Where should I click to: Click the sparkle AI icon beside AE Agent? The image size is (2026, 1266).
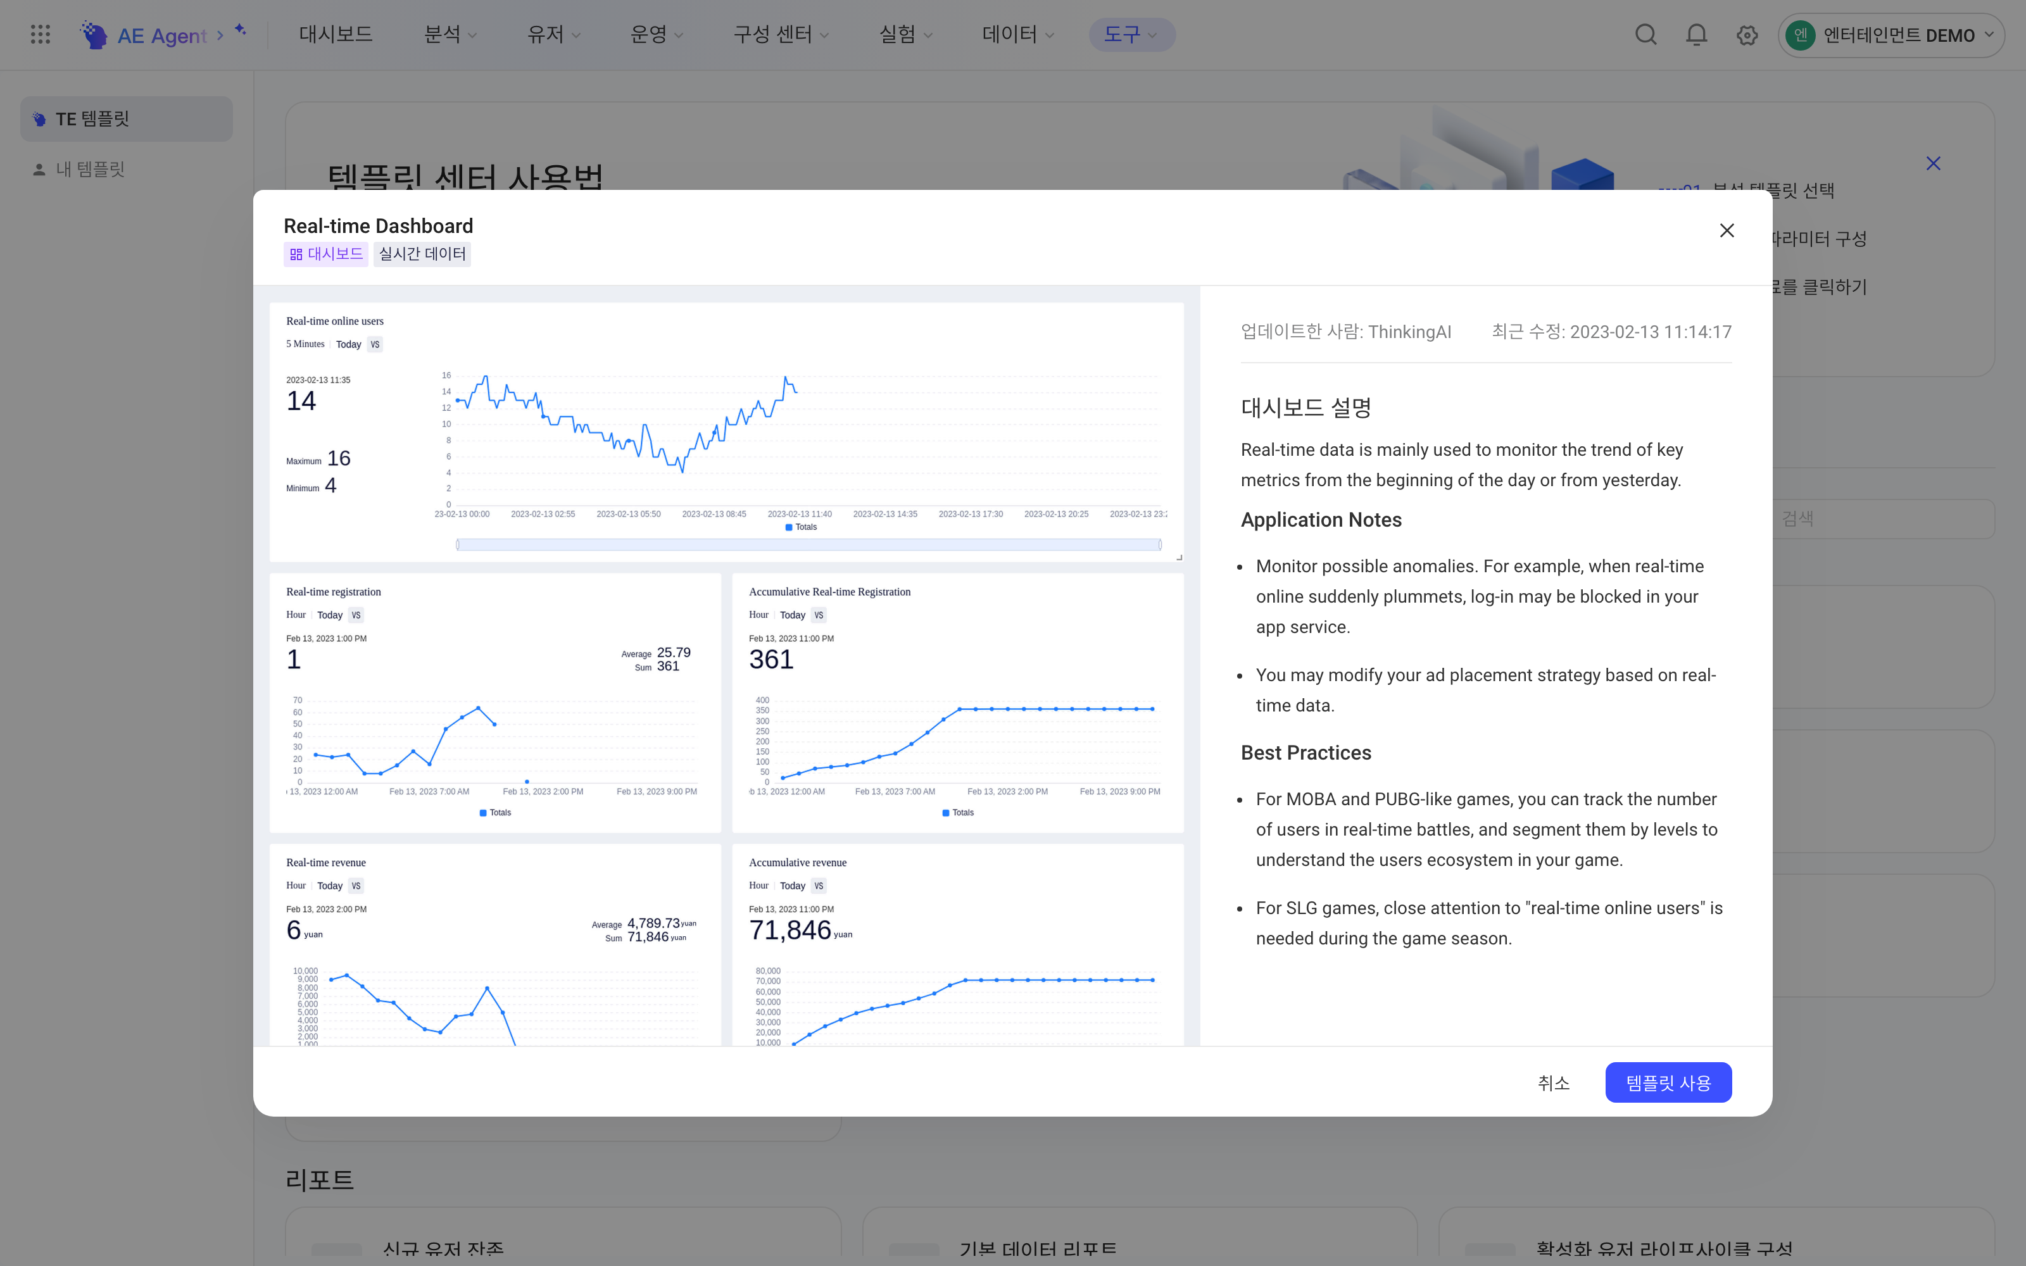[x=241, y=30]
